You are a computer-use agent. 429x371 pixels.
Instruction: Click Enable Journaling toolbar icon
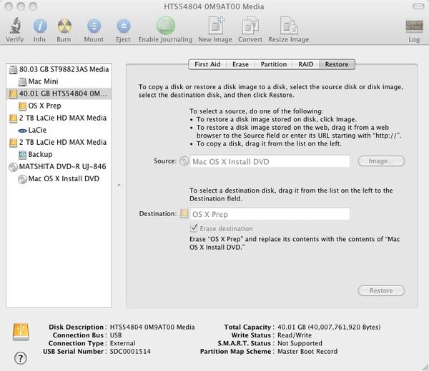[x=166, y=26]
